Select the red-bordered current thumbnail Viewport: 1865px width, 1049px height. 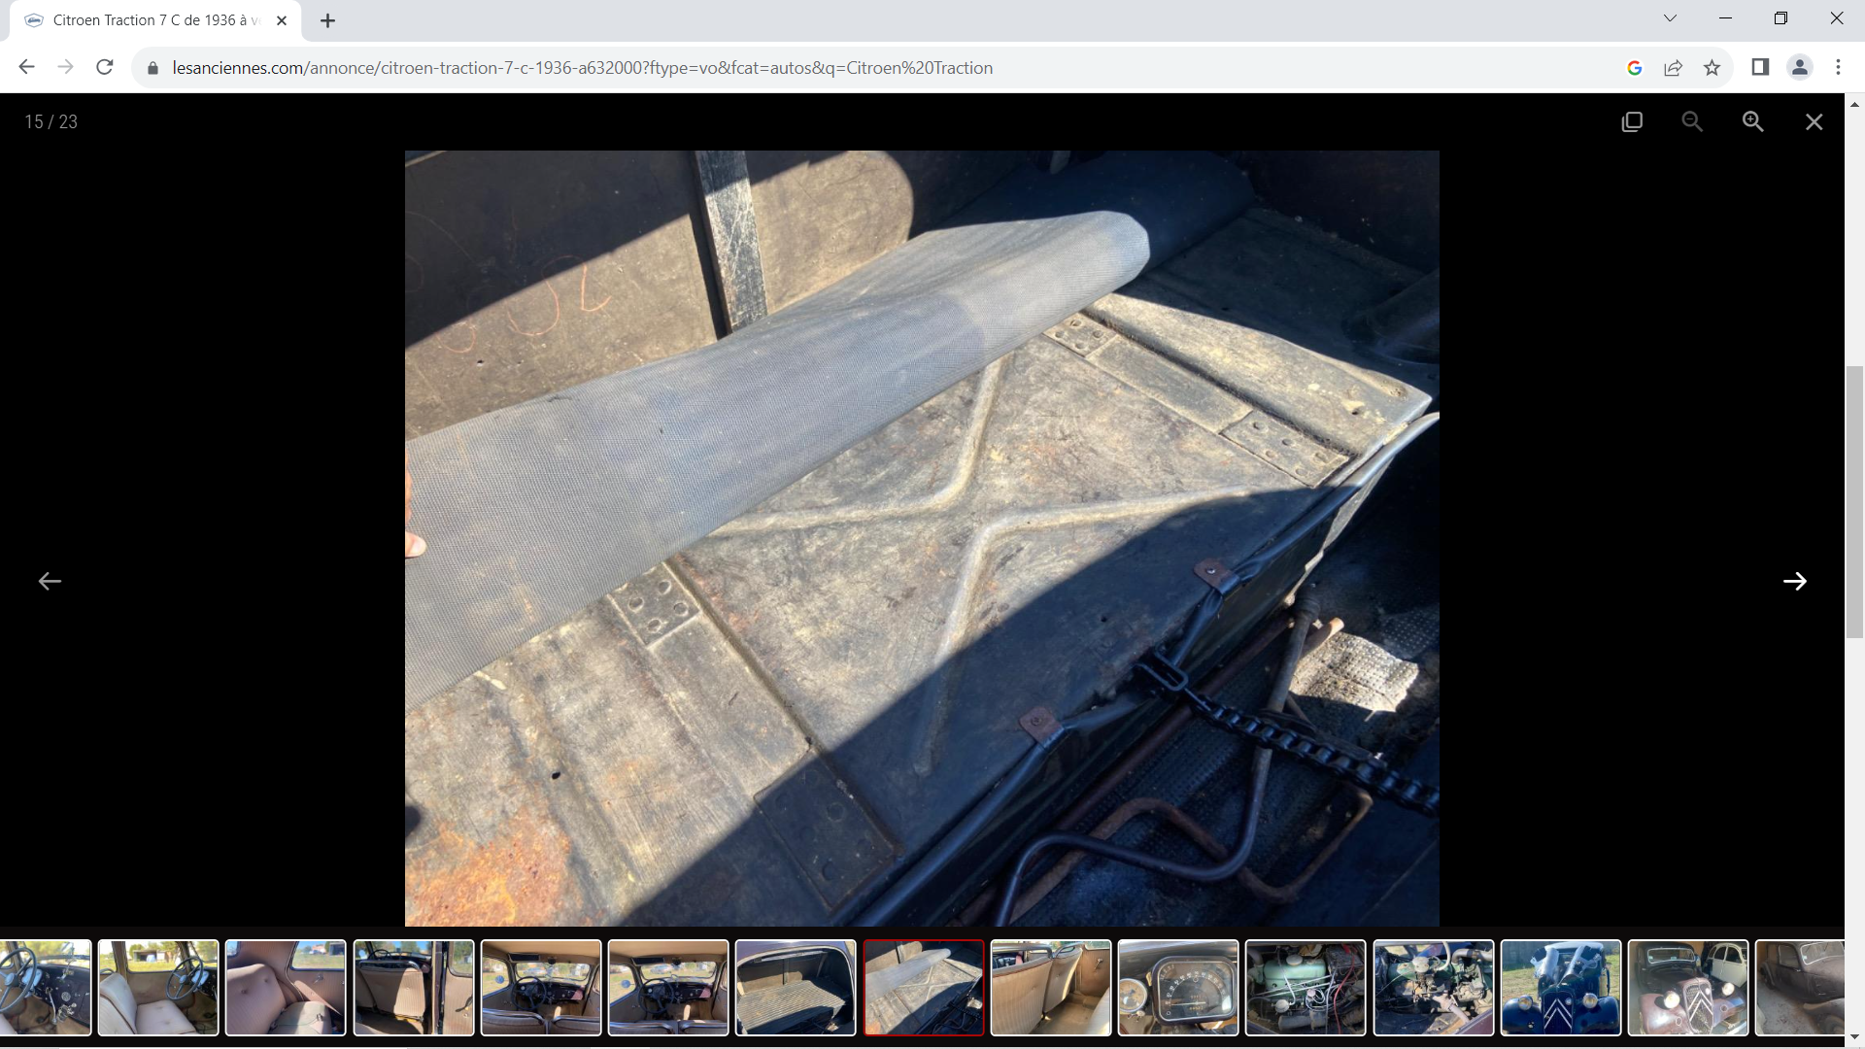click(924, 987)
